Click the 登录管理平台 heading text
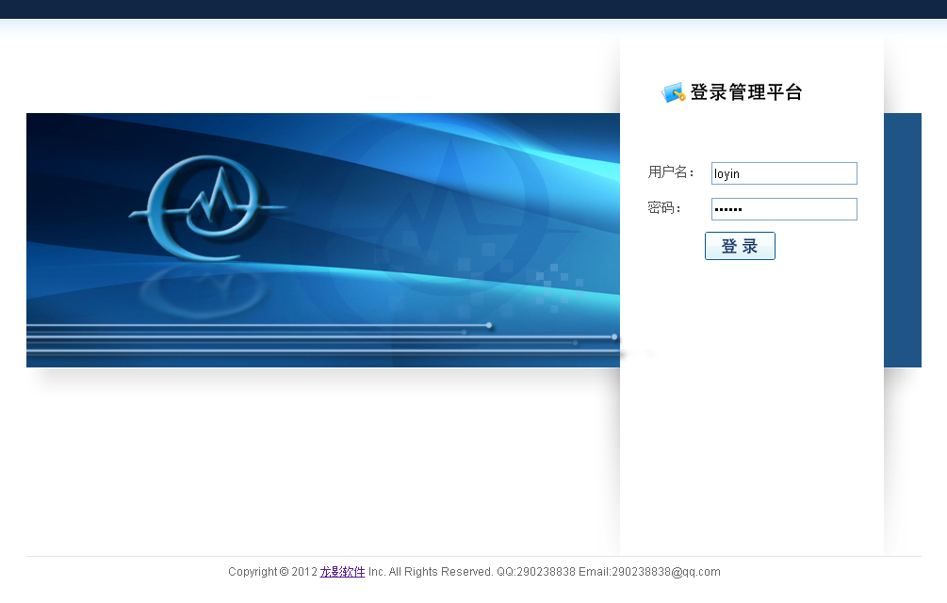The image size is (947, 603). coord(746,92)
